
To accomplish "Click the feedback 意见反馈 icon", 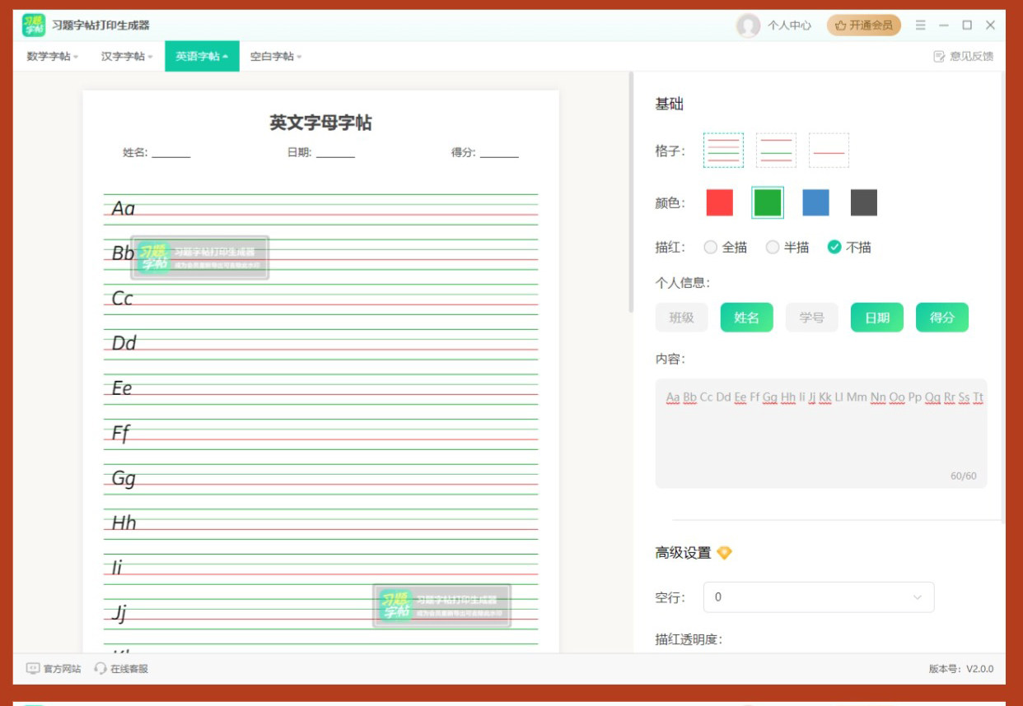I will [x=939, y=57].
